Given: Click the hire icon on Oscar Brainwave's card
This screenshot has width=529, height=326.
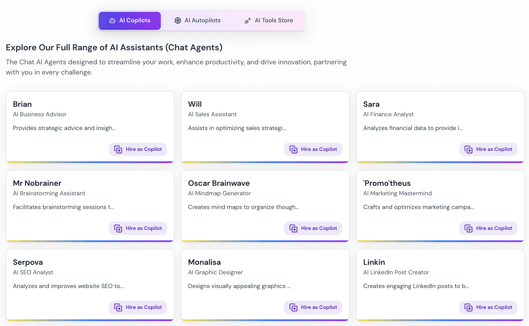Looking at the screenshot, I should [293, 228].
